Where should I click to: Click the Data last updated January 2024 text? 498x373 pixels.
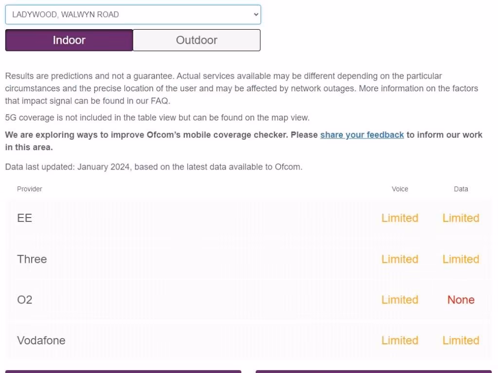point(154,167)
